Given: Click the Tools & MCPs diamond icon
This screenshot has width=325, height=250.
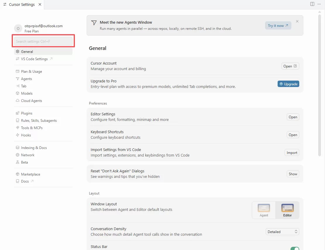Looking at the screenshot, I should tap(18, 128).
